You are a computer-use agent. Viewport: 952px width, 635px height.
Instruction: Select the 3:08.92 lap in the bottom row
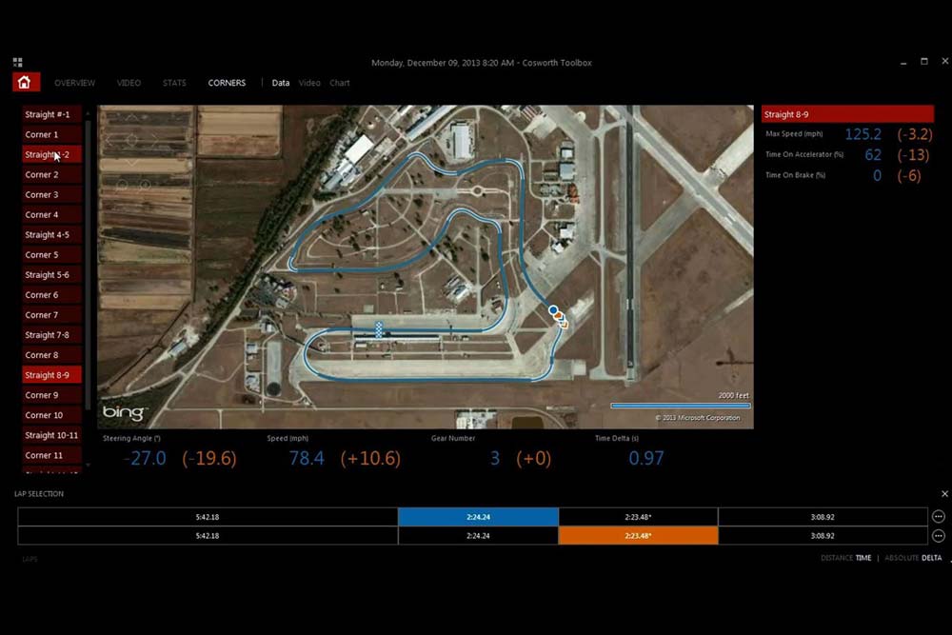point(823,536)
